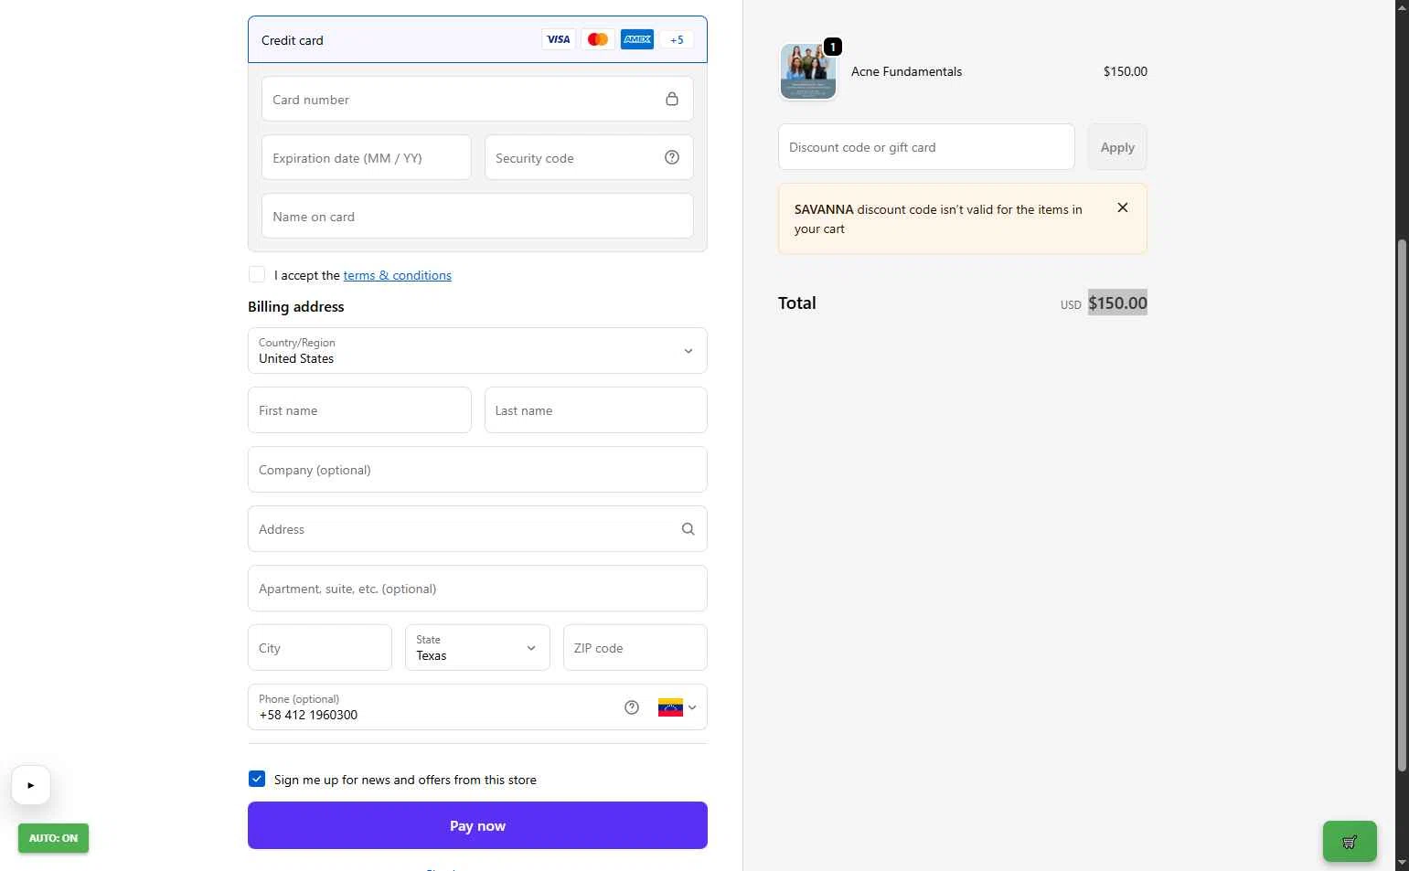Click the Billing address heading
Screen dimensions: 1409x871
296,307
